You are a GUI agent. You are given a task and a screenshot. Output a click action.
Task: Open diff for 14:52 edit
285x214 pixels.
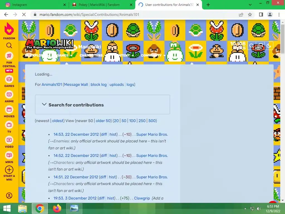(x=104, y=155)
